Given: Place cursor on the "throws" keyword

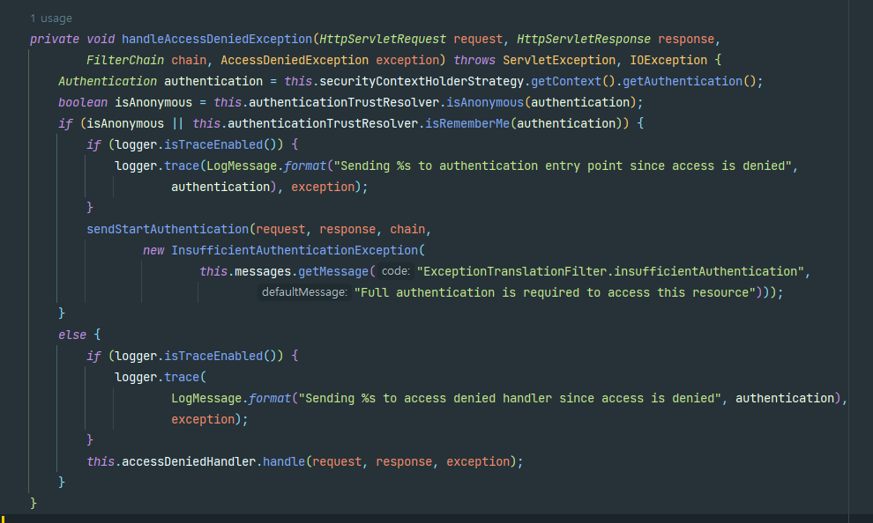Looking at the screenshot, I should [474, 61].
